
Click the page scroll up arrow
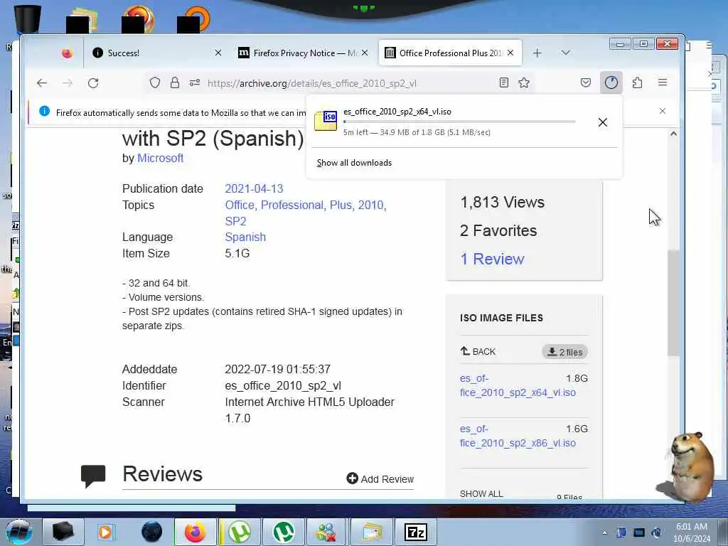(x=673, y=134)
